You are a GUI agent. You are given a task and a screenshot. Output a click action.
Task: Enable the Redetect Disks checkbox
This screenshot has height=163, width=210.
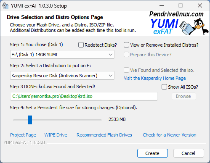[x=81, y=45]
